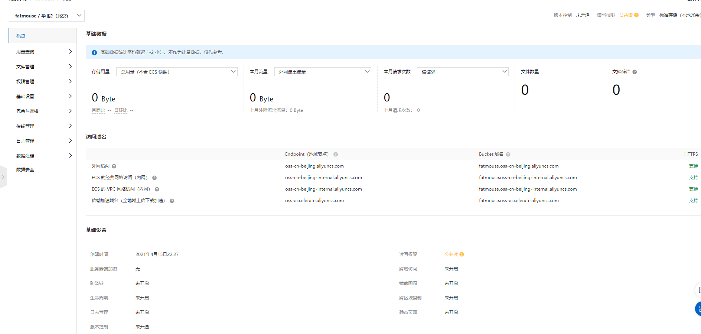Click fatmouse.oss-cn-beijing.aliyuncs.com bucket domain
Image resolution: width=701 pixels, height=334 pixels.
(x=519, y=166)
